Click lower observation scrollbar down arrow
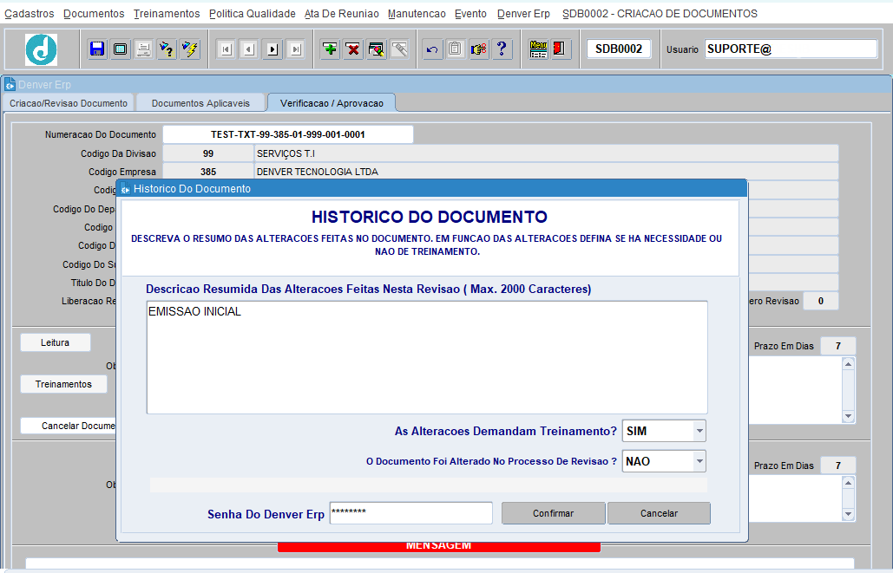Screen dimensions: 893x573 pos(848,514)
